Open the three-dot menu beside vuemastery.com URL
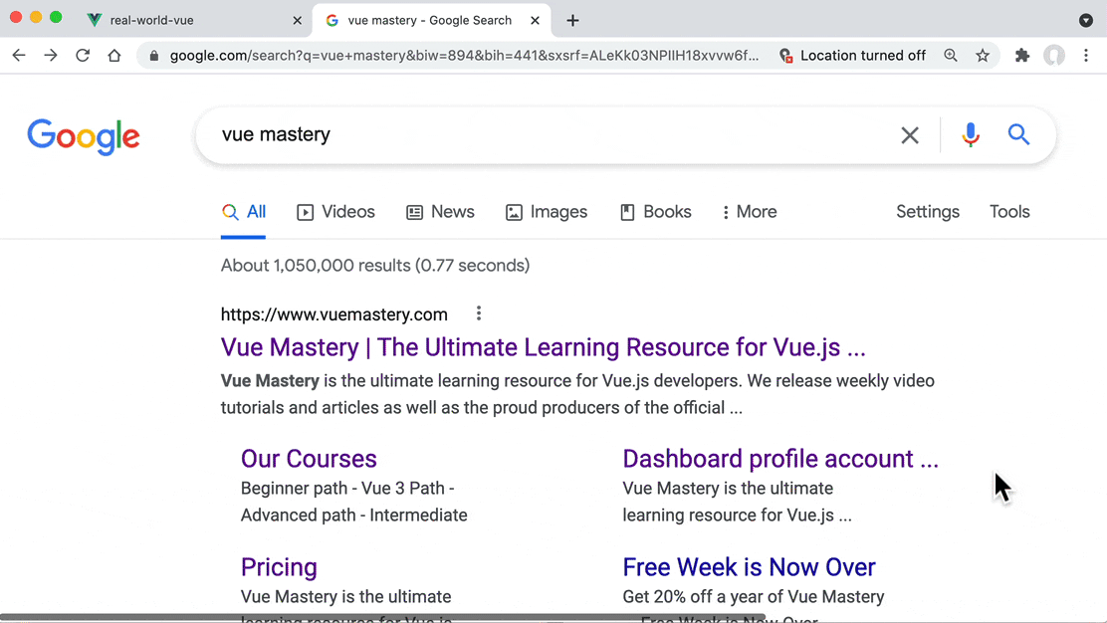 479,313
